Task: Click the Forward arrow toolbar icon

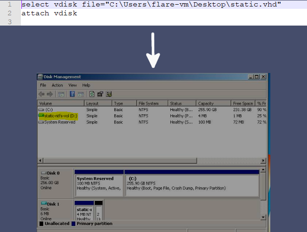Action: (x=49, y=94)
